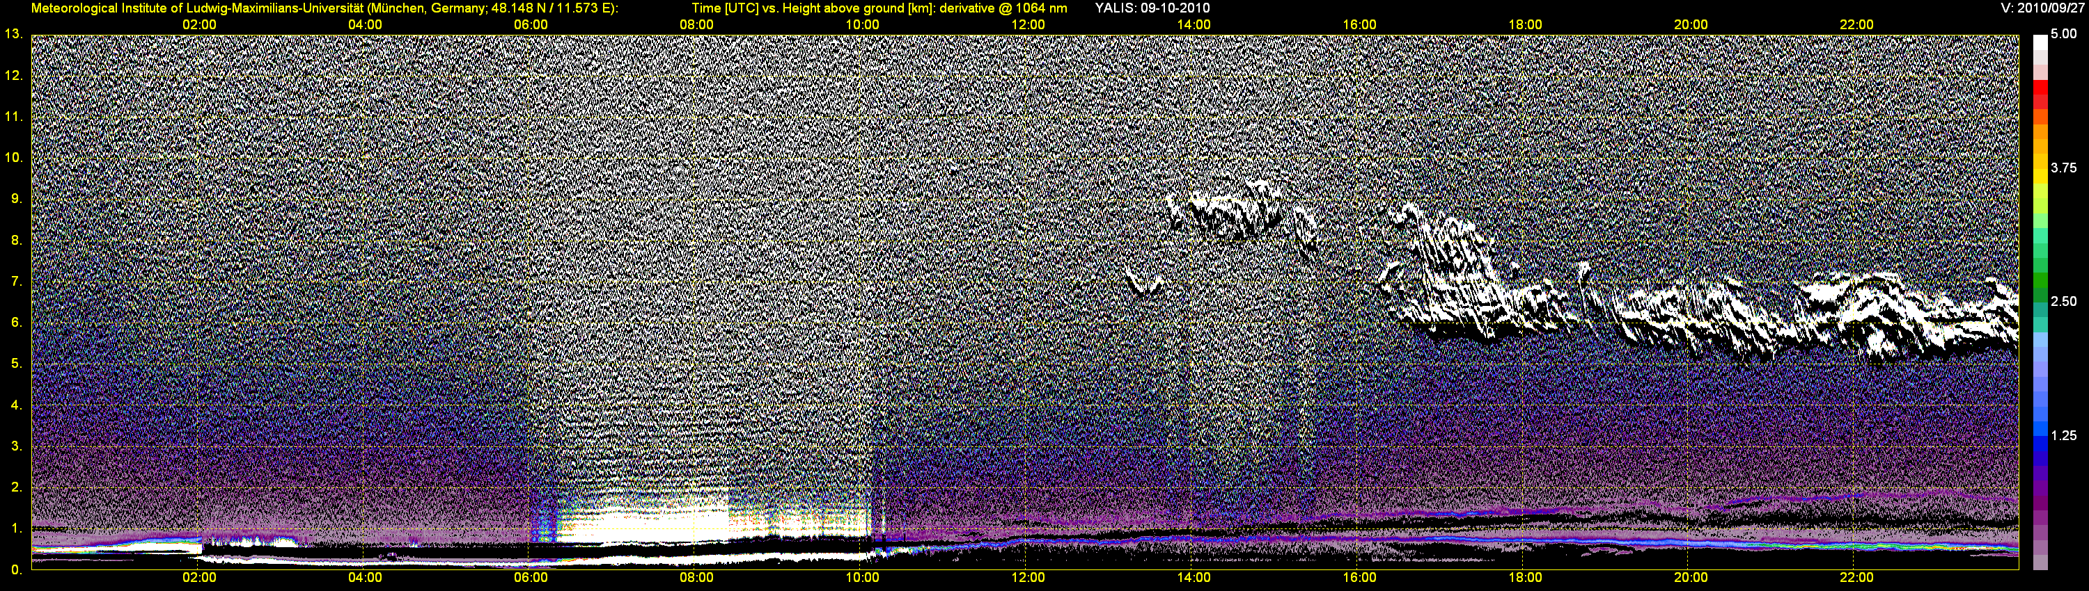Click the 3.75 value on the color scale
Screen dimensions: 2089x591
pyautogui.click(x=2064, y=168)
